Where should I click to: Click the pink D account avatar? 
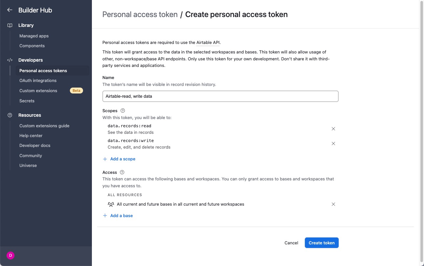(10, 255)
